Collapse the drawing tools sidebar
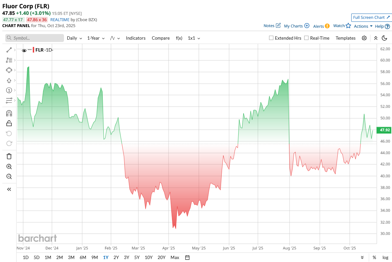This screenshot has width=392, height=262. [9, 189]
